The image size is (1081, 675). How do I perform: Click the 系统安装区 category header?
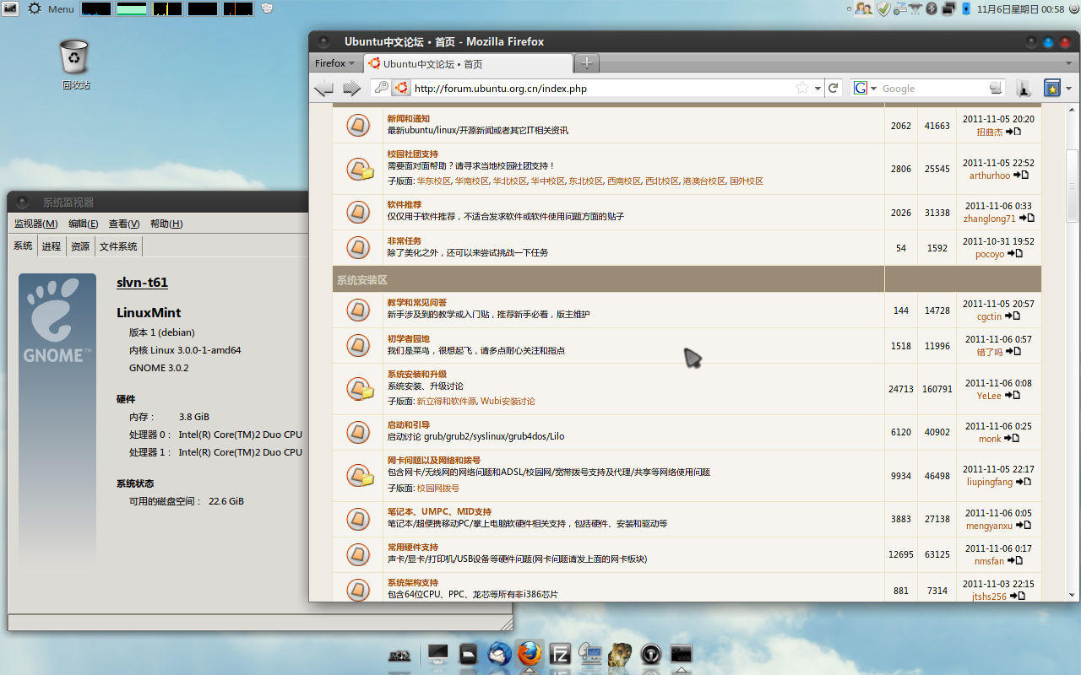click(361, 279)
